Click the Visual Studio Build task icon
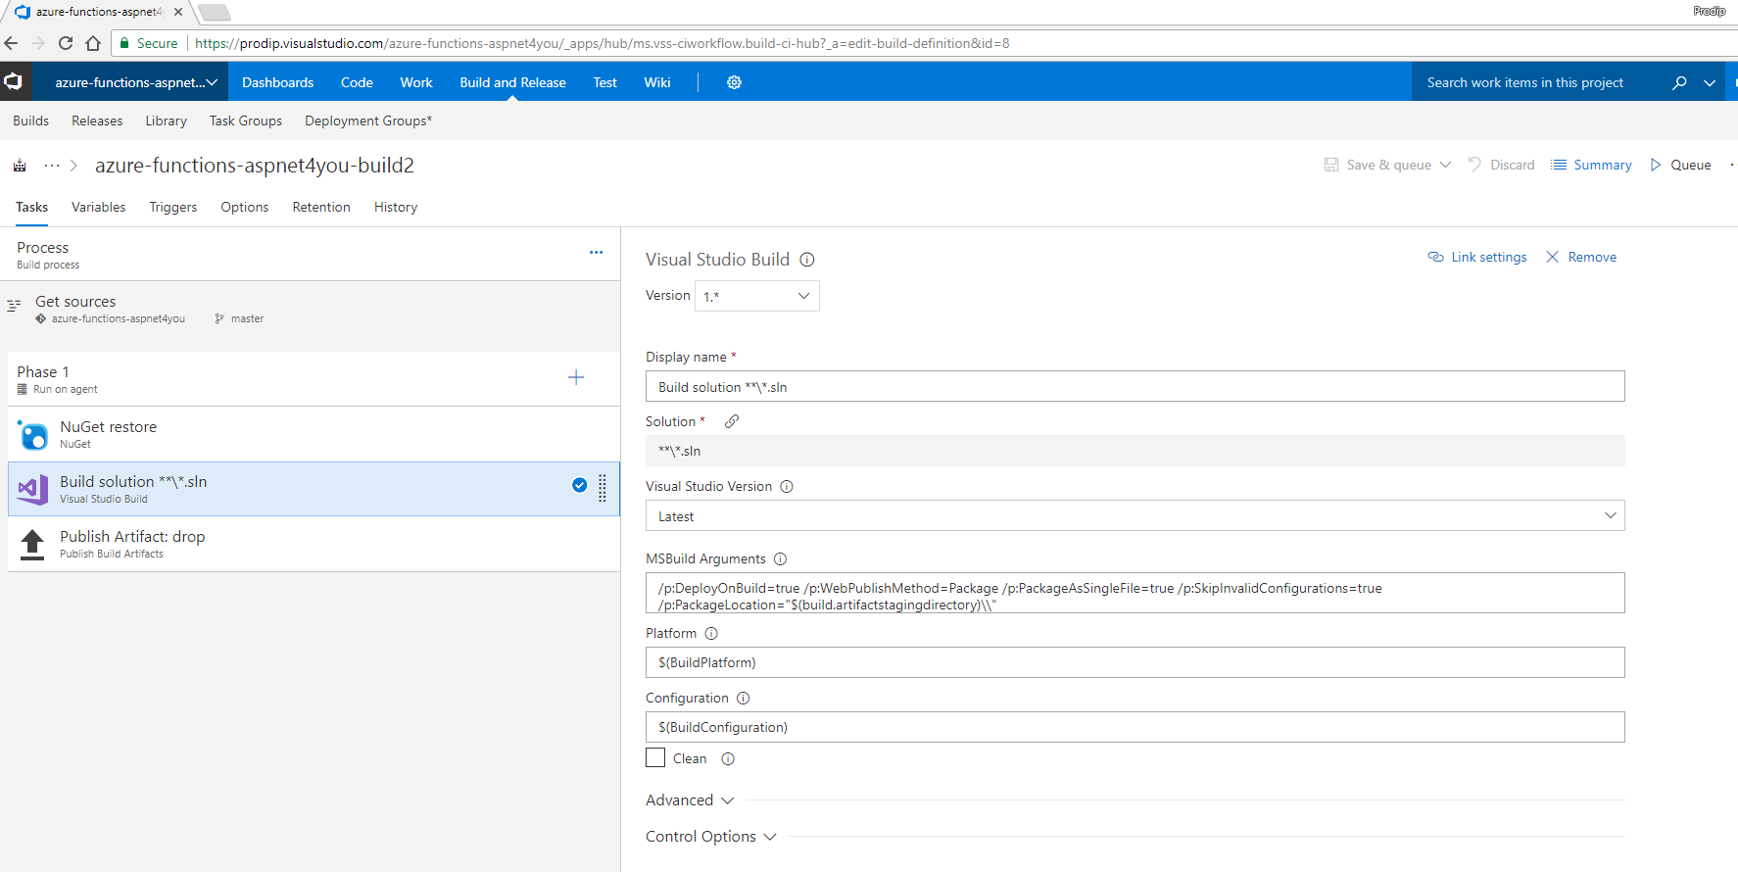Screen dimensions: 1738x872 coord(33,489)
